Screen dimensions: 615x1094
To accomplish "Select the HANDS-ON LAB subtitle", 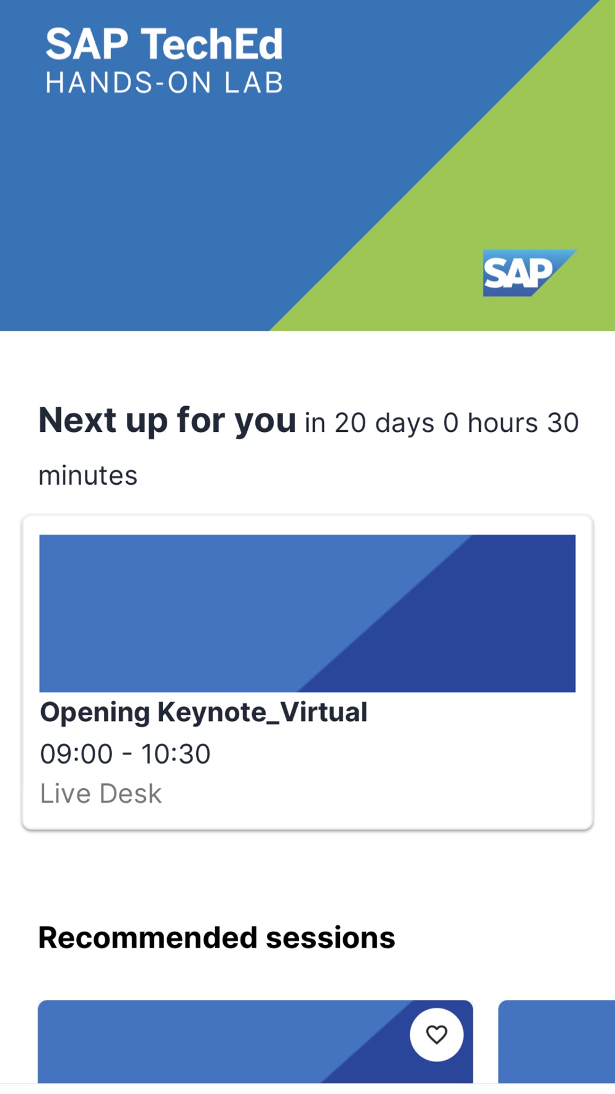I will (x=164, y=83).
